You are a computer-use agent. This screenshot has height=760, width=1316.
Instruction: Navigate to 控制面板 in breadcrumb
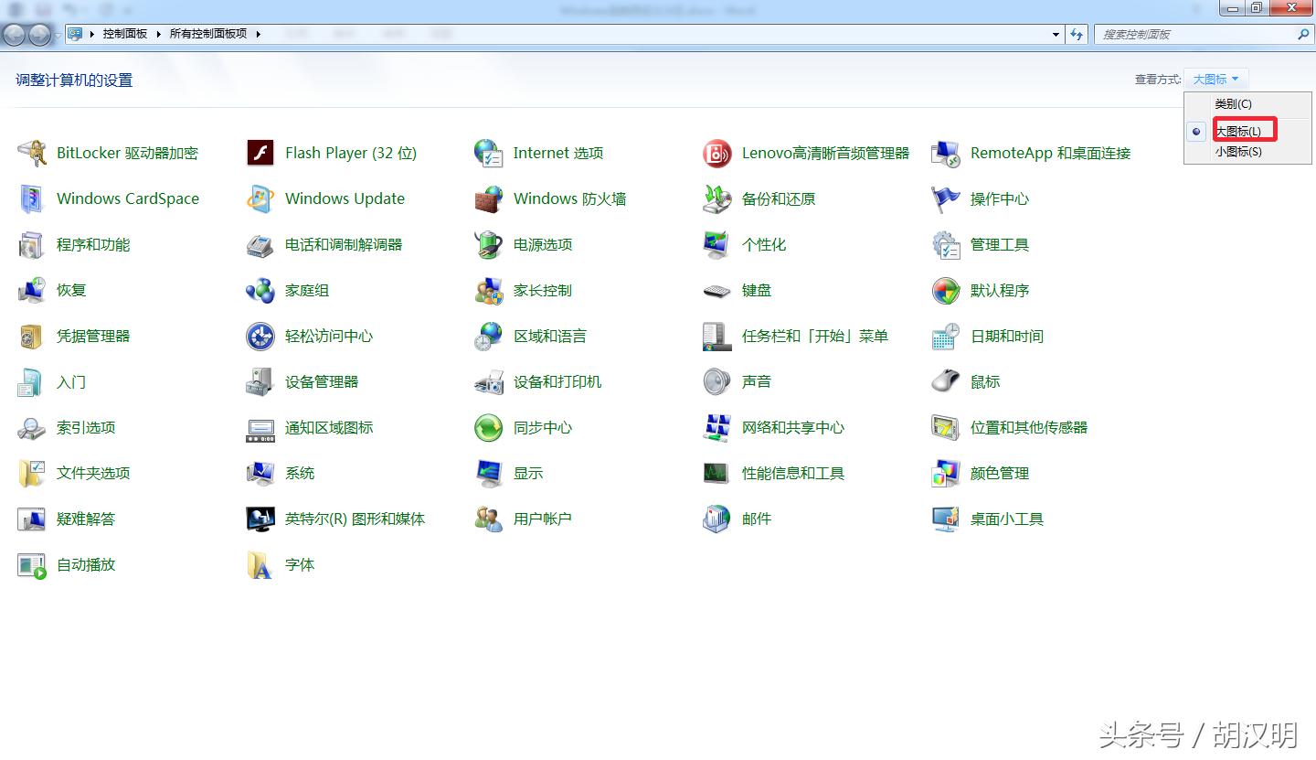tap(123, 33)
